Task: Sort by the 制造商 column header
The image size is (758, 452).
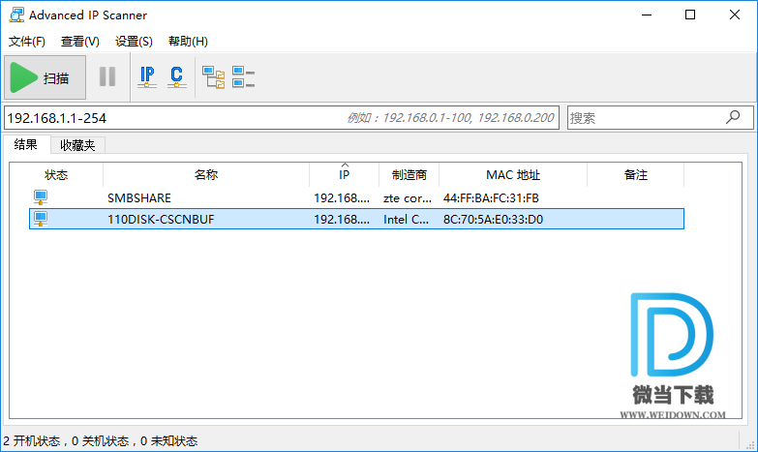Action: tap(409, 175)
